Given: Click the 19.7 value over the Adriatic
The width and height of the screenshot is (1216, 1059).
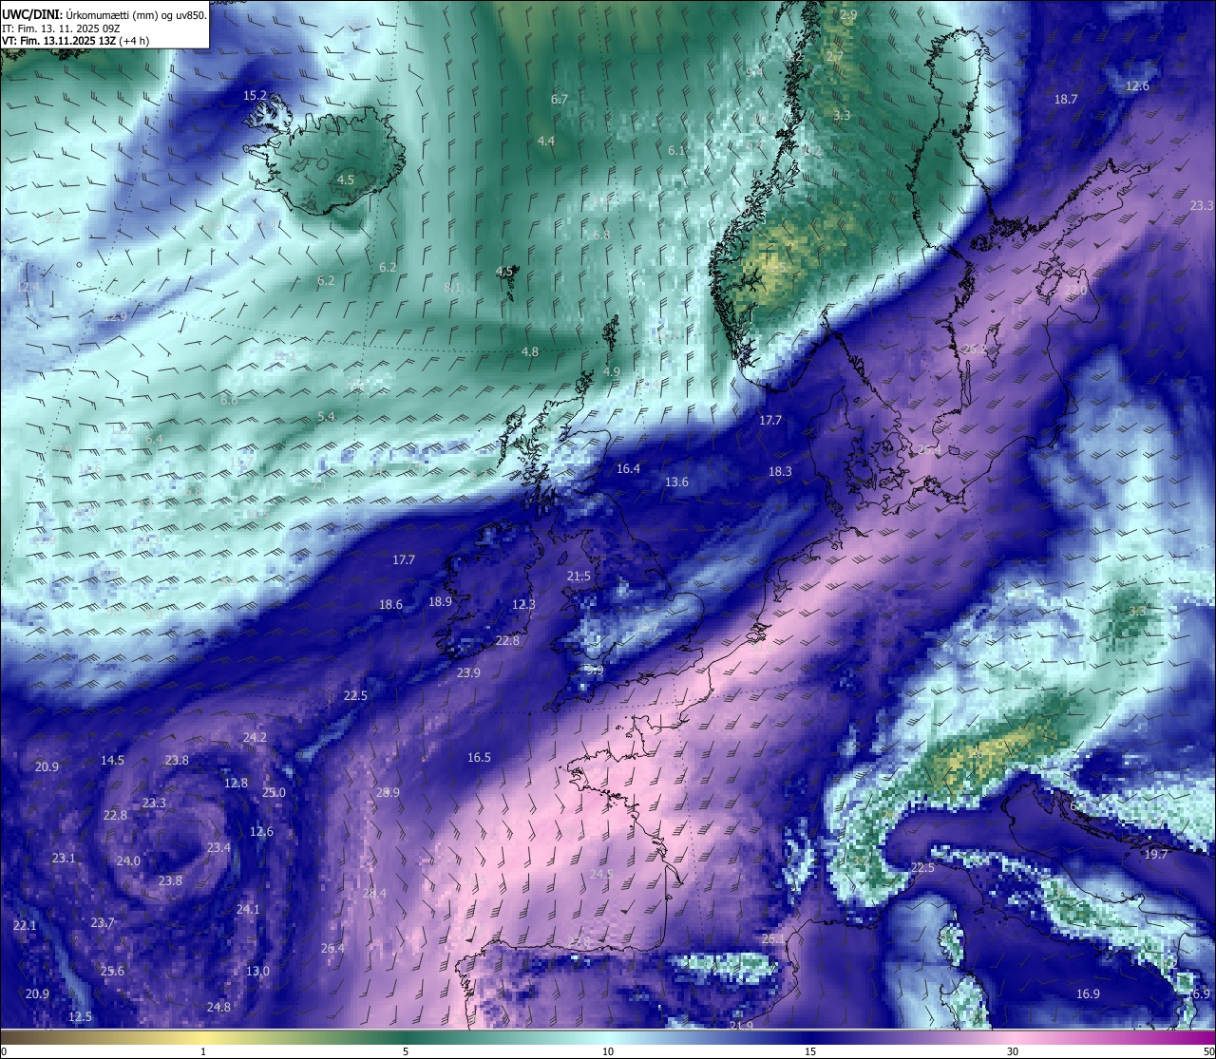Looking at the screenshot, I should coord(1155,855).
